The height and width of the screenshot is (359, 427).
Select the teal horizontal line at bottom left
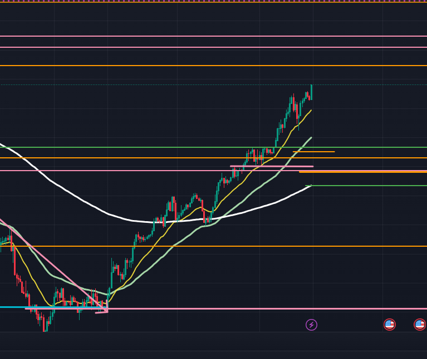click(x=11, y=307)
